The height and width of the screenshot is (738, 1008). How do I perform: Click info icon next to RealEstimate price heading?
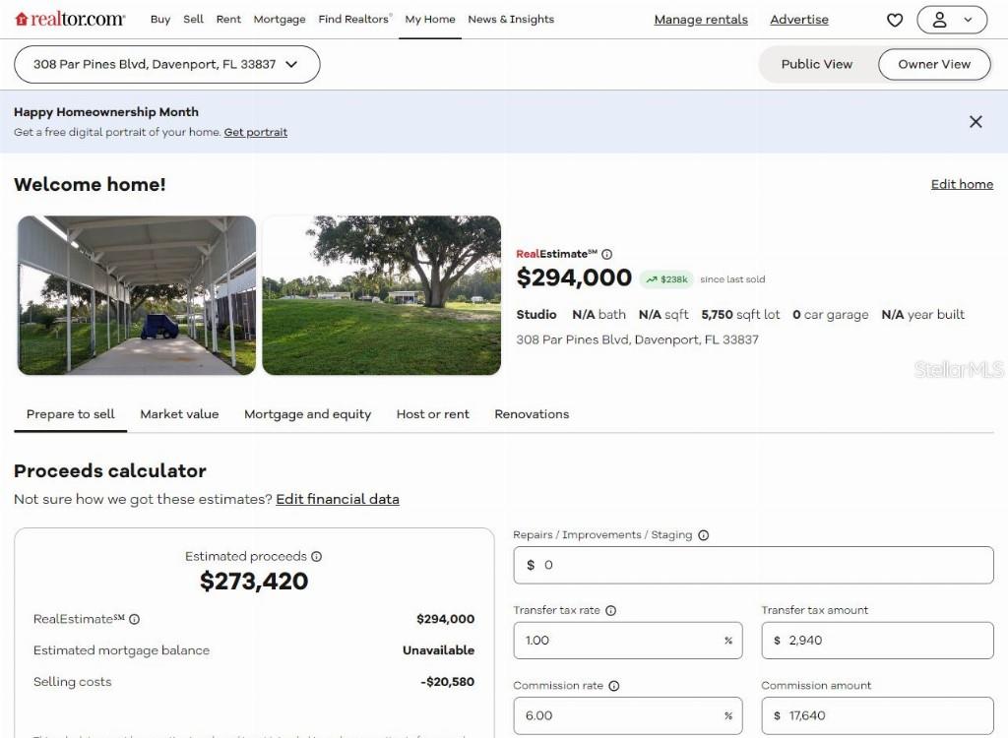606,254
